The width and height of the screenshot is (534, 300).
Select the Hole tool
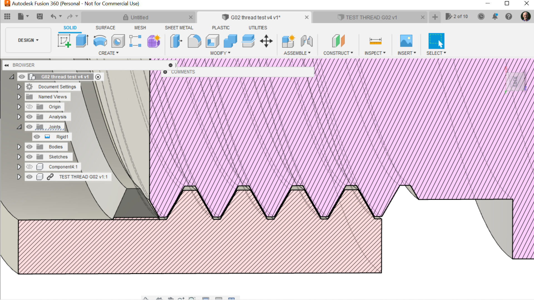[118, 41]
